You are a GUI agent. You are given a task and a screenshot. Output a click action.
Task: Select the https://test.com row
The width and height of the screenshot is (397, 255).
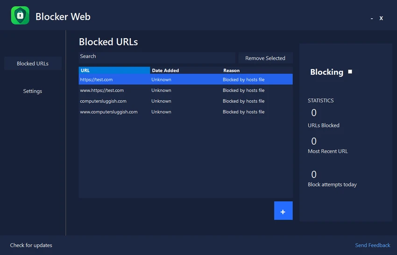click(x=185, y=79)
